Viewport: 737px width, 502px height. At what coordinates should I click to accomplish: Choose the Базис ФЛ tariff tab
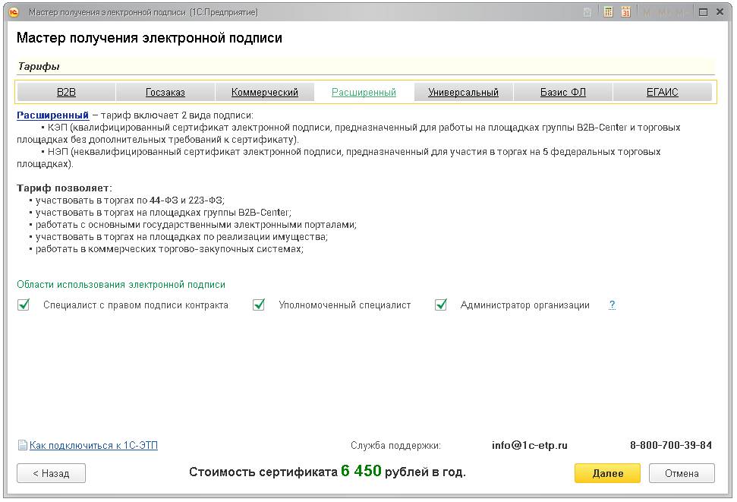tap(563, 92)
